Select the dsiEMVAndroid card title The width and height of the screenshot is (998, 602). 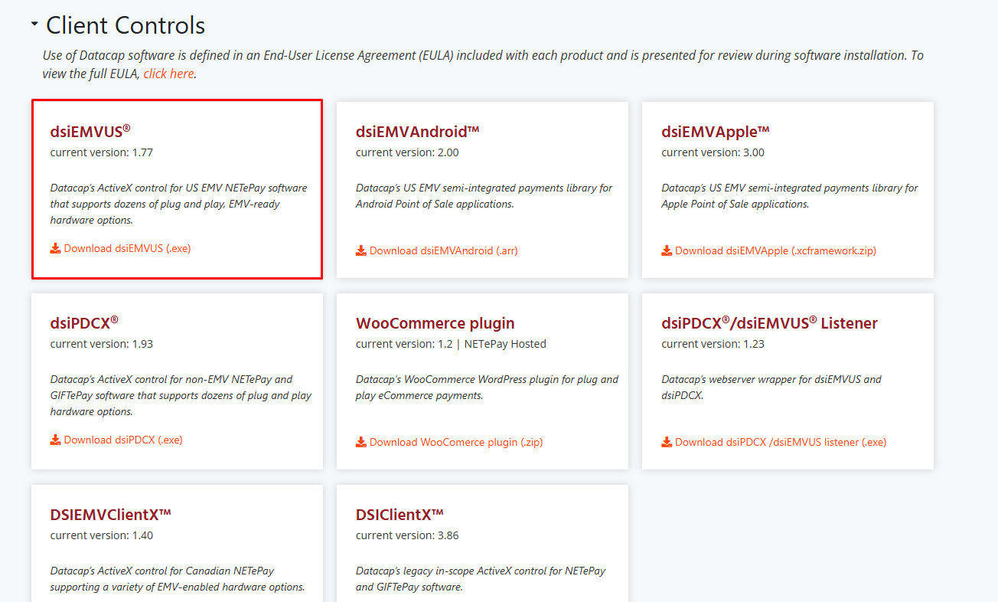[417, 131]
